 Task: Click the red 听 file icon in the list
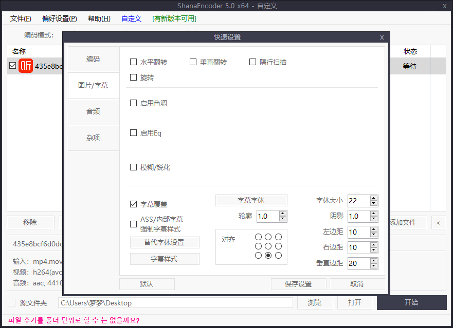[x=26, y=66]
